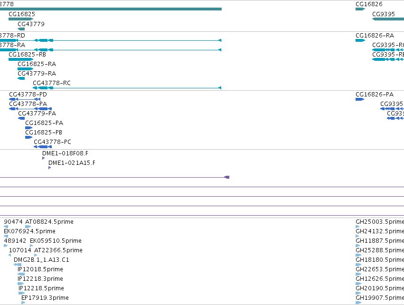Click the CG16826 gene label
Screen dimensions: 404x305
coord(369,4)
